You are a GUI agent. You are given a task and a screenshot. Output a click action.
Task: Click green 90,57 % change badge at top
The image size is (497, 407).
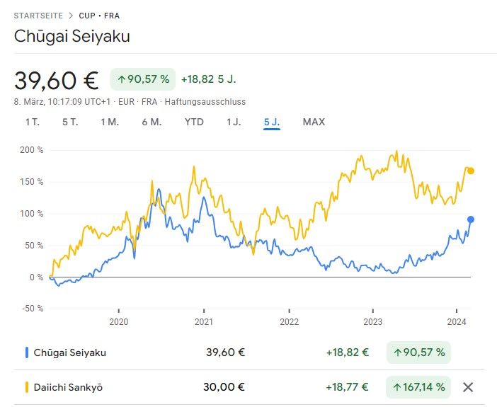point(142,79)
